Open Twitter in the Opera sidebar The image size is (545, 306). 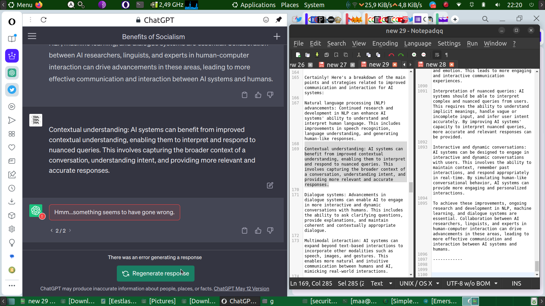click(12, 90)
